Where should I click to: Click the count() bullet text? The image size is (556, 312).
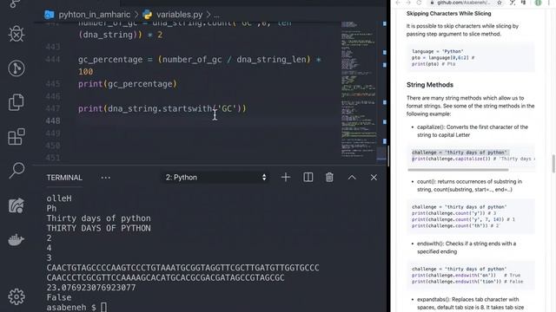469,185
